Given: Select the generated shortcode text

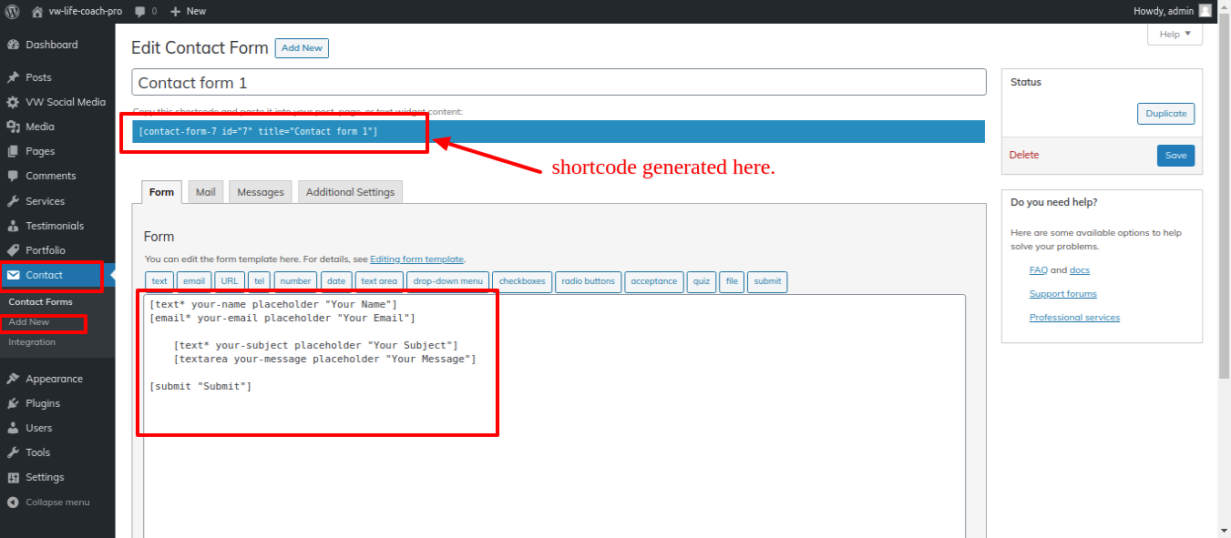Looking at the screenshot, I should tap(258, 132).
